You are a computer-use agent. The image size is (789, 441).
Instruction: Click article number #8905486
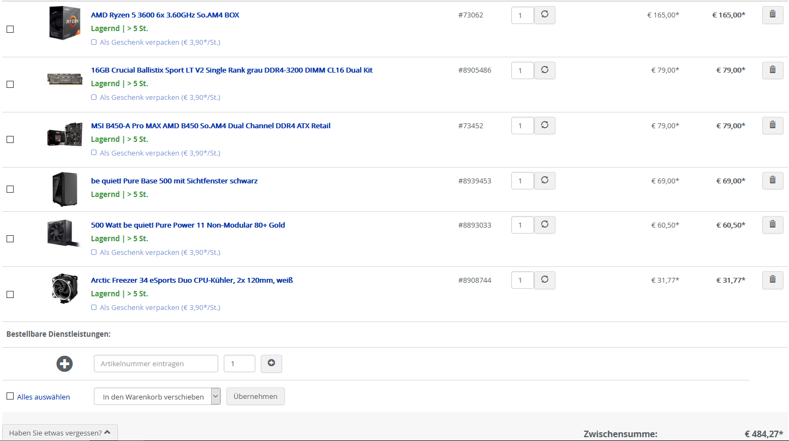click(x=475, y=70)
